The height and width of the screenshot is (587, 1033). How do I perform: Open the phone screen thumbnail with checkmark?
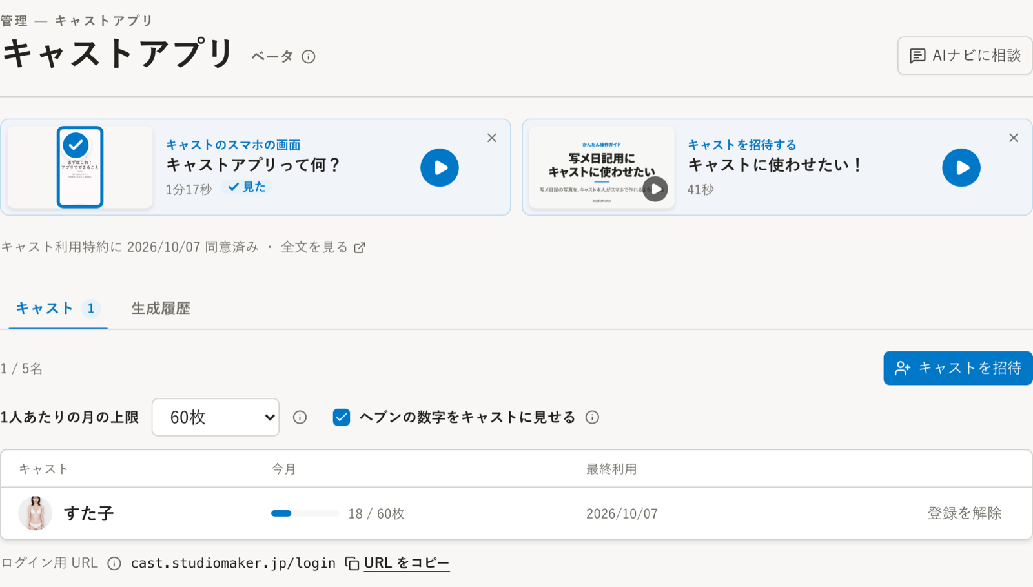coord(80,167)
